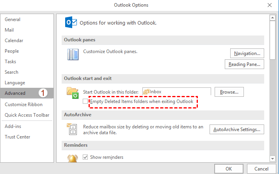Open the General options category
This screenshot has height=174, width=279.
(27, 20)
